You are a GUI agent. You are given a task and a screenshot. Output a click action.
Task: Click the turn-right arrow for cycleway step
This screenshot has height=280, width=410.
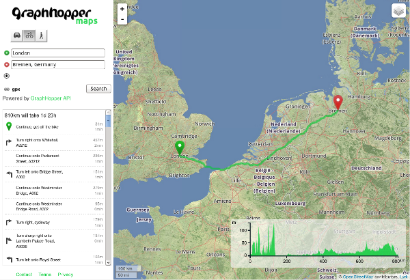tap(9, 222)
